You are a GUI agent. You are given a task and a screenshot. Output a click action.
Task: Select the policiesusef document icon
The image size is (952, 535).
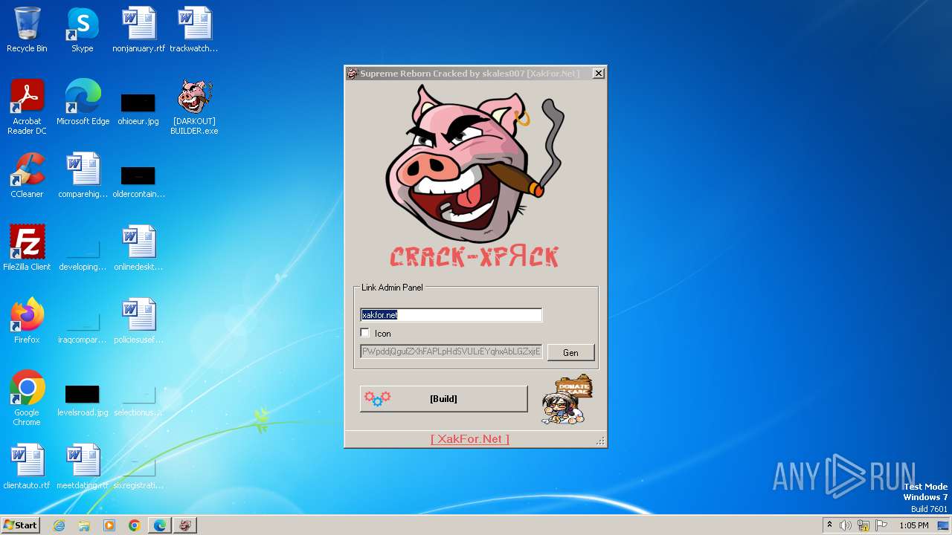(x=138, y=321)
